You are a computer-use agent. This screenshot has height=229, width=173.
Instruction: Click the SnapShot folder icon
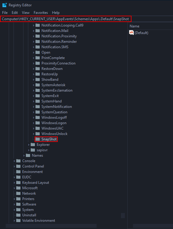click(x=38, y=139)
